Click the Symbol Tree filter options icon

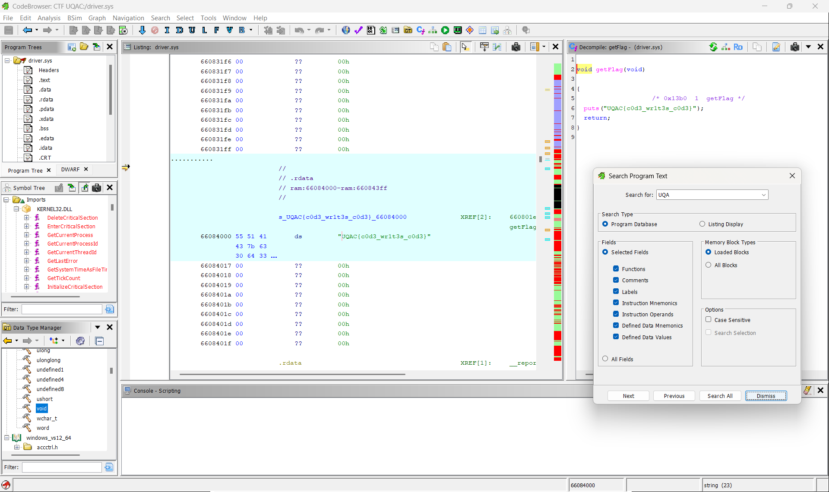pos(109,309)
